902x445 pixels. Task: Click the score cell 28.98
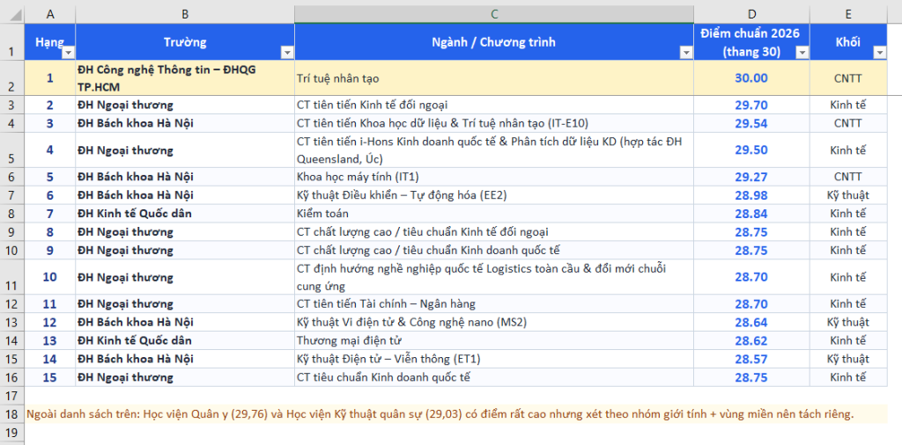point(752,195)
